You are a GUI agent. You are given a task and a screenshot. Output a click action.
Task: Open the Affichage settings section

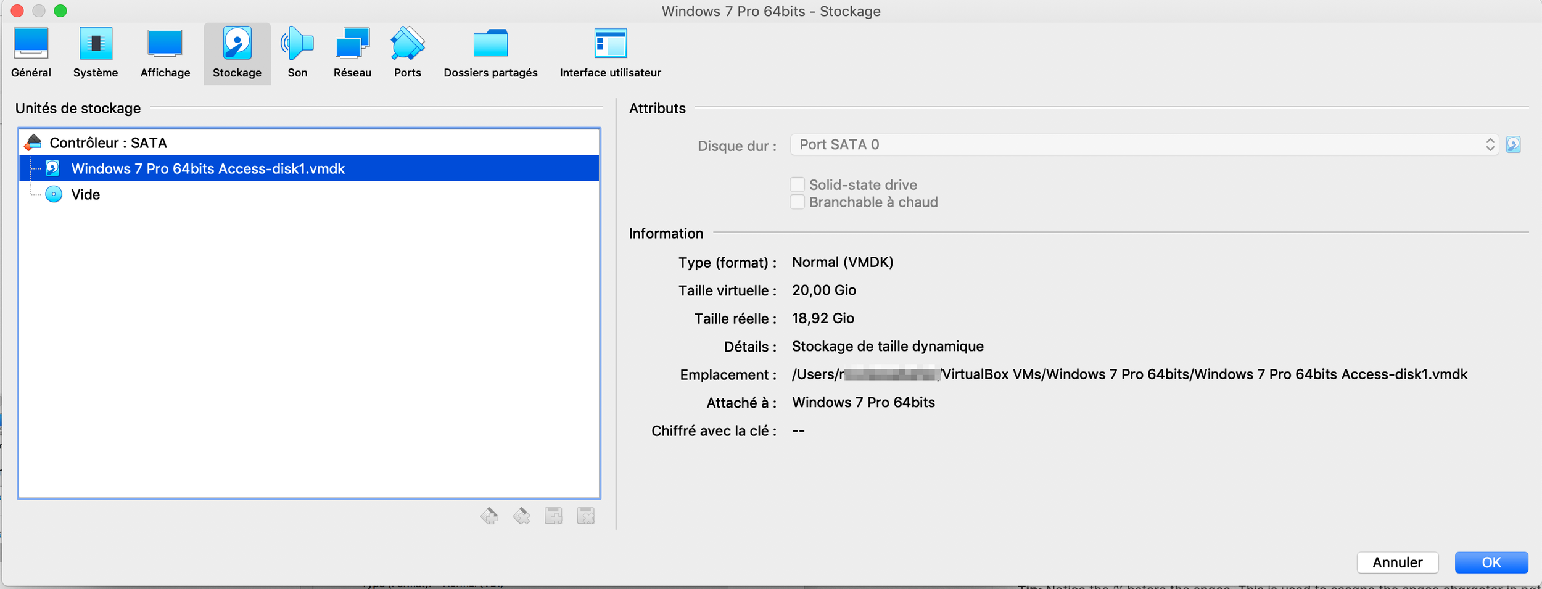pos(165,54)
